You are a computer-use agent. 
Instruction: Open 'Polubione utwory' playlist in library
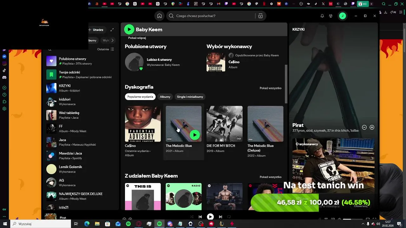click(81, 61)
